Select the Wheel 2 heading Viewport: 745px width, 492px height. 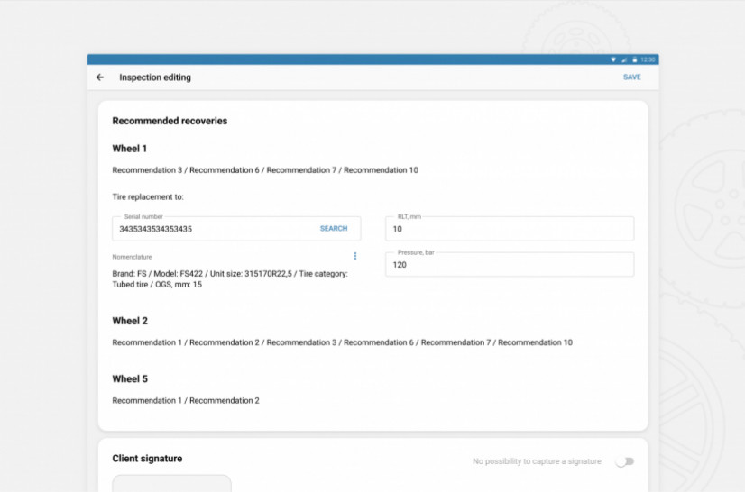click(130, 321)
